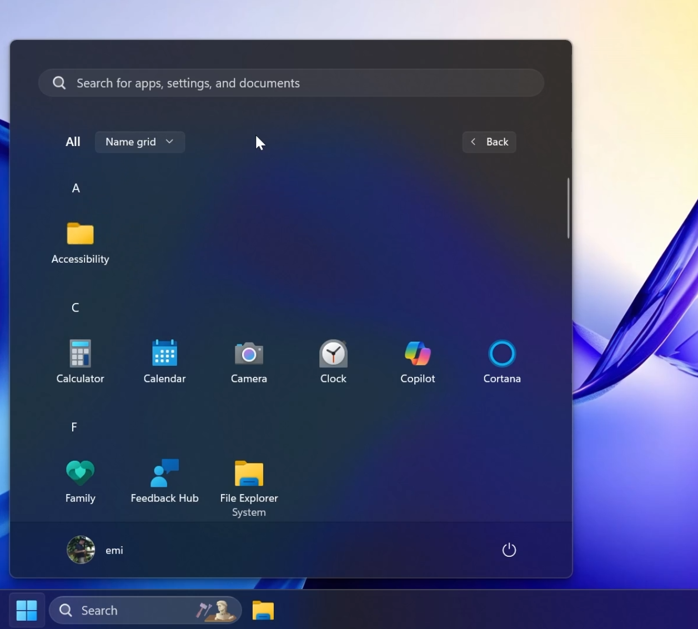Click the Start menu scrollbar
Viewport: 698px width, 629px height.
pyautogui.click(x=569, y=208)
